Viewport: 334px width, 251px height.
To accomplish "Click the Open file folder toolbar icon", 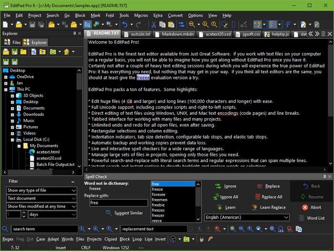I will click(19, 24).
